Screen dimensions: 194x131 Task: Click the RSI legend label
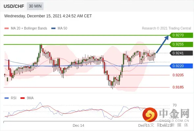point(13,98)
